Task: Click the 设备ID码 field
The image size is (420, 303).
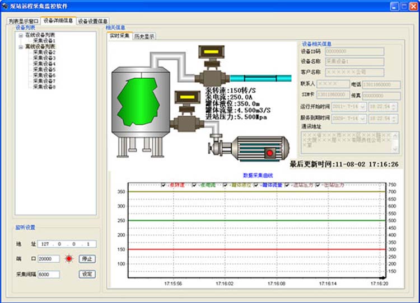Action: coord(354,51)
